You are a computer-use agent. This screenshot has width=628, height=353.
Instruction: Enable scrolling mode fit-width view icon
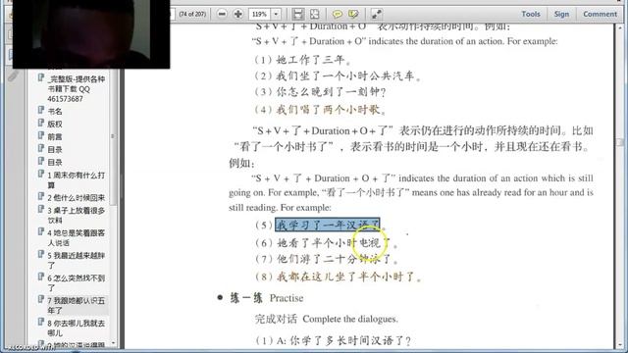[x=298, y=14]
